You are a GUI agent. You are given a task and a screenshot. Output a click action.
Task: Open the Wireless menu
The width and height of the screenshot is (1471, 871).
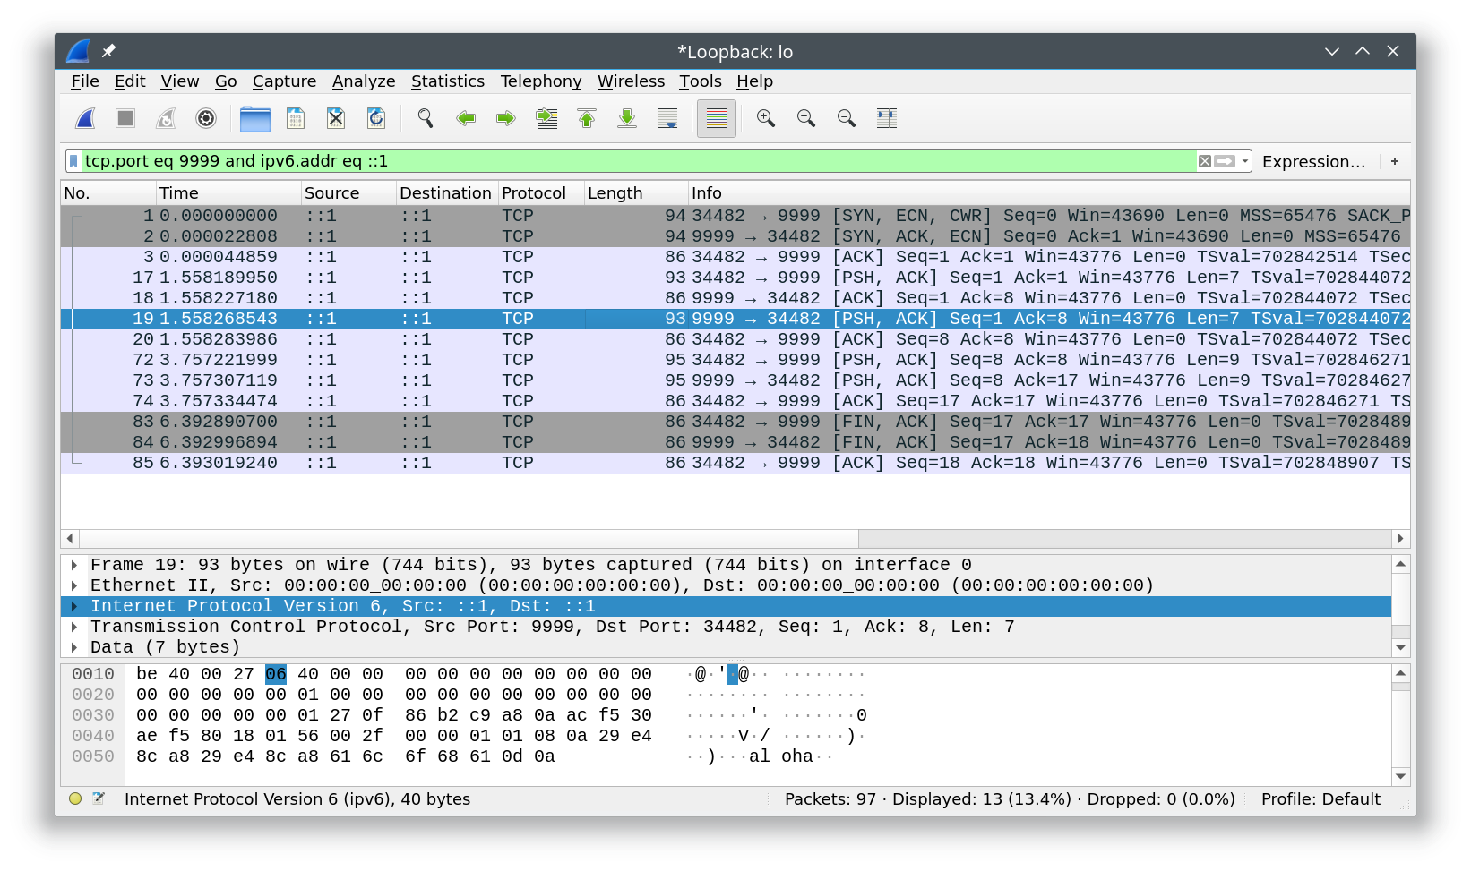click(x=632, y=81)
